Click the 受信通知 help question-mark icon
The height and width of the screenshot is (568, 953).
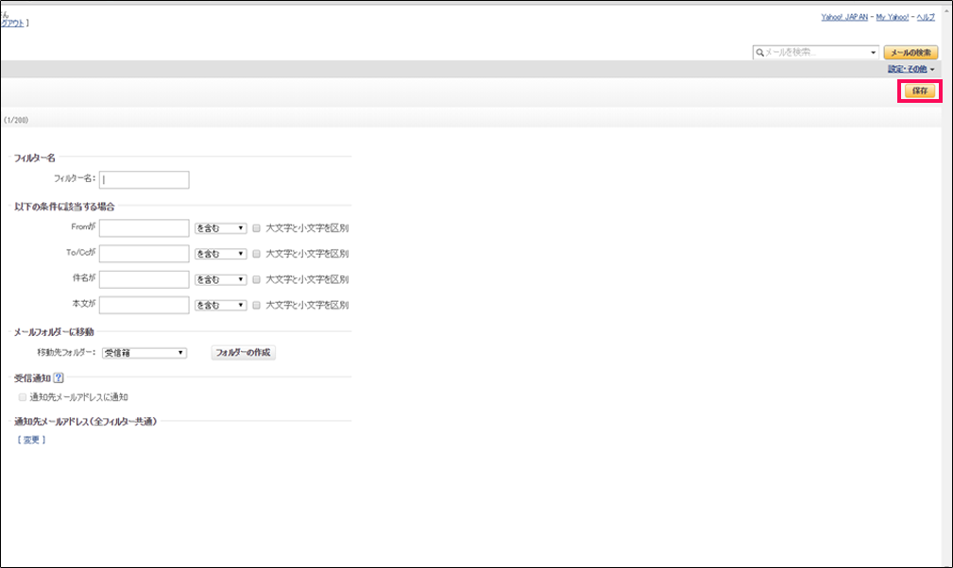tap(59, 378)
